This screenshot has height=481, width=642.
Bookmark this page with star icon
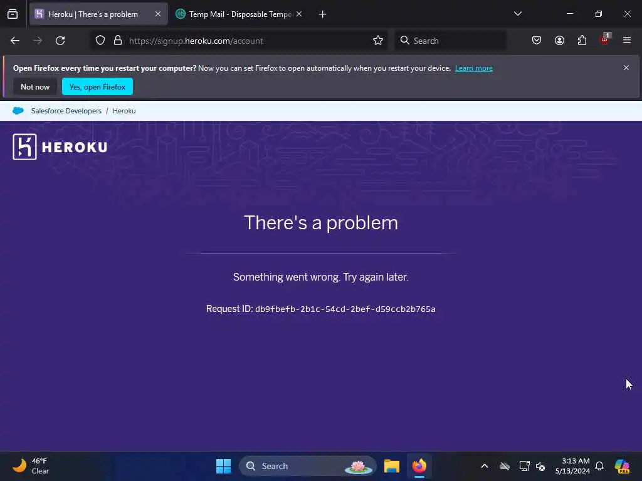[x=378, y=41]
